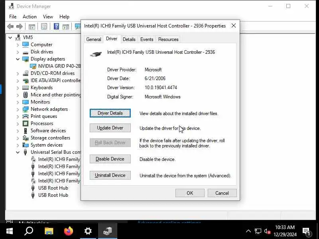Expand the Network adapters node

[x=18, y=109]
